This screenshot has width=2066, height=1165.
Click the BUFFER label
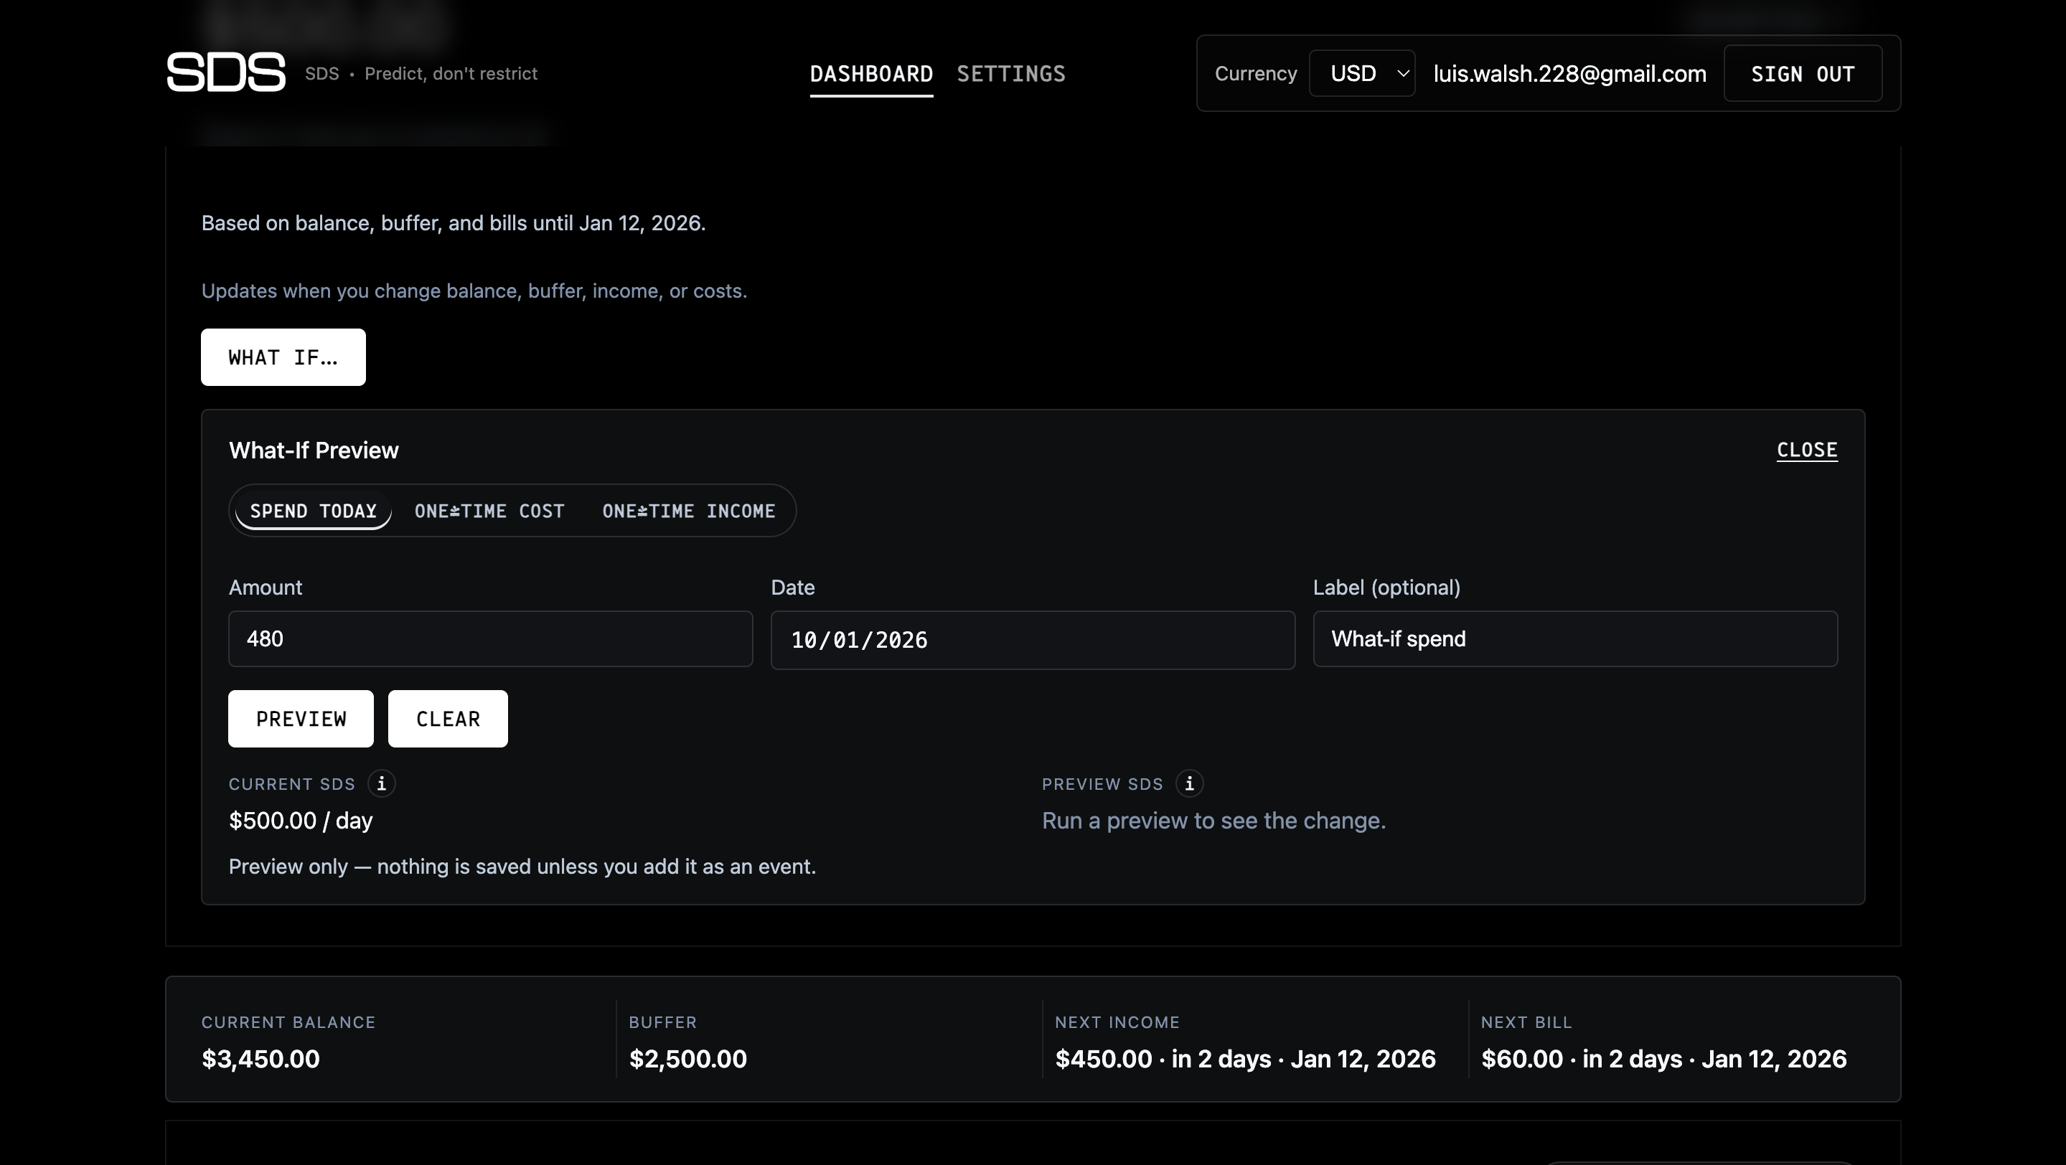coord(662,1022)
